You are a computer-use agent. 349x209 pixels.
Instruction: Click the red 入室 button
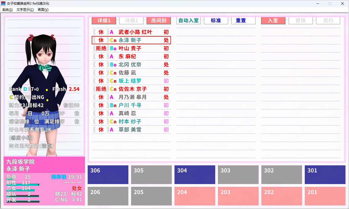[x=273, y=21]
